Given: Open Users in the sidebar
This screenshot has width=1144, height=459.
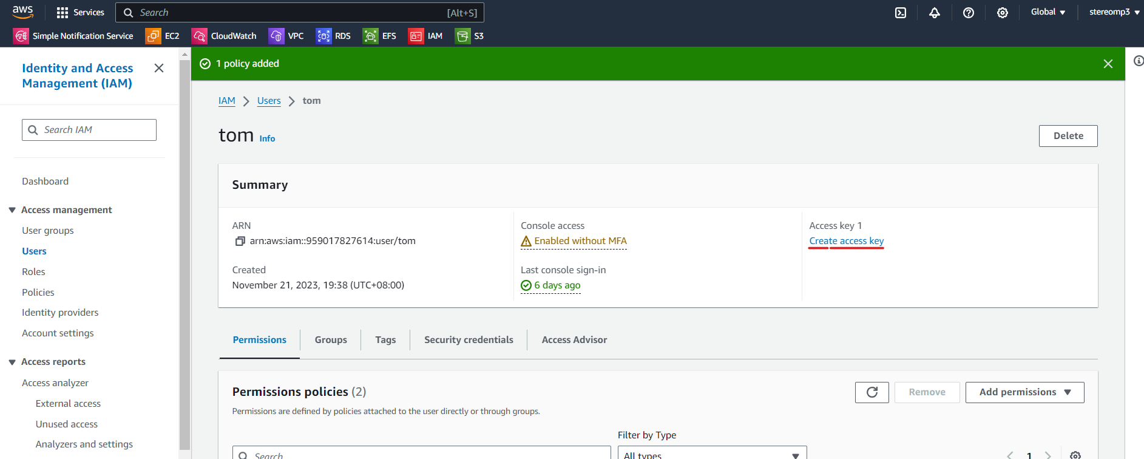Looking at the screenshot, I should [x=34, y=251].
